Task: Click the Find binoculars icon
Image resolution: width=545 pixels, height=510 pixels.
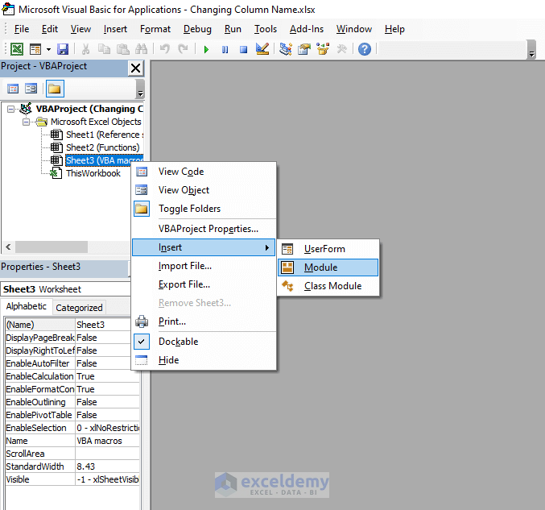Action: 141,49
